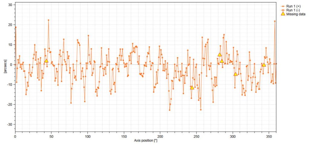Select the missing data triangle near 285°

tap(222, 61)
